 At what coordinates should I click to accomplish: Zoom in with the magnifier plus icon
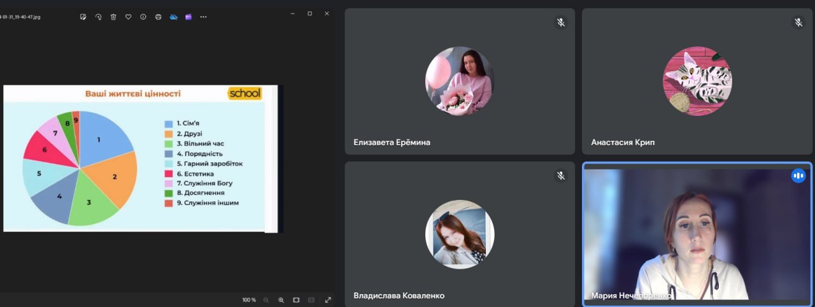point(281,300)
